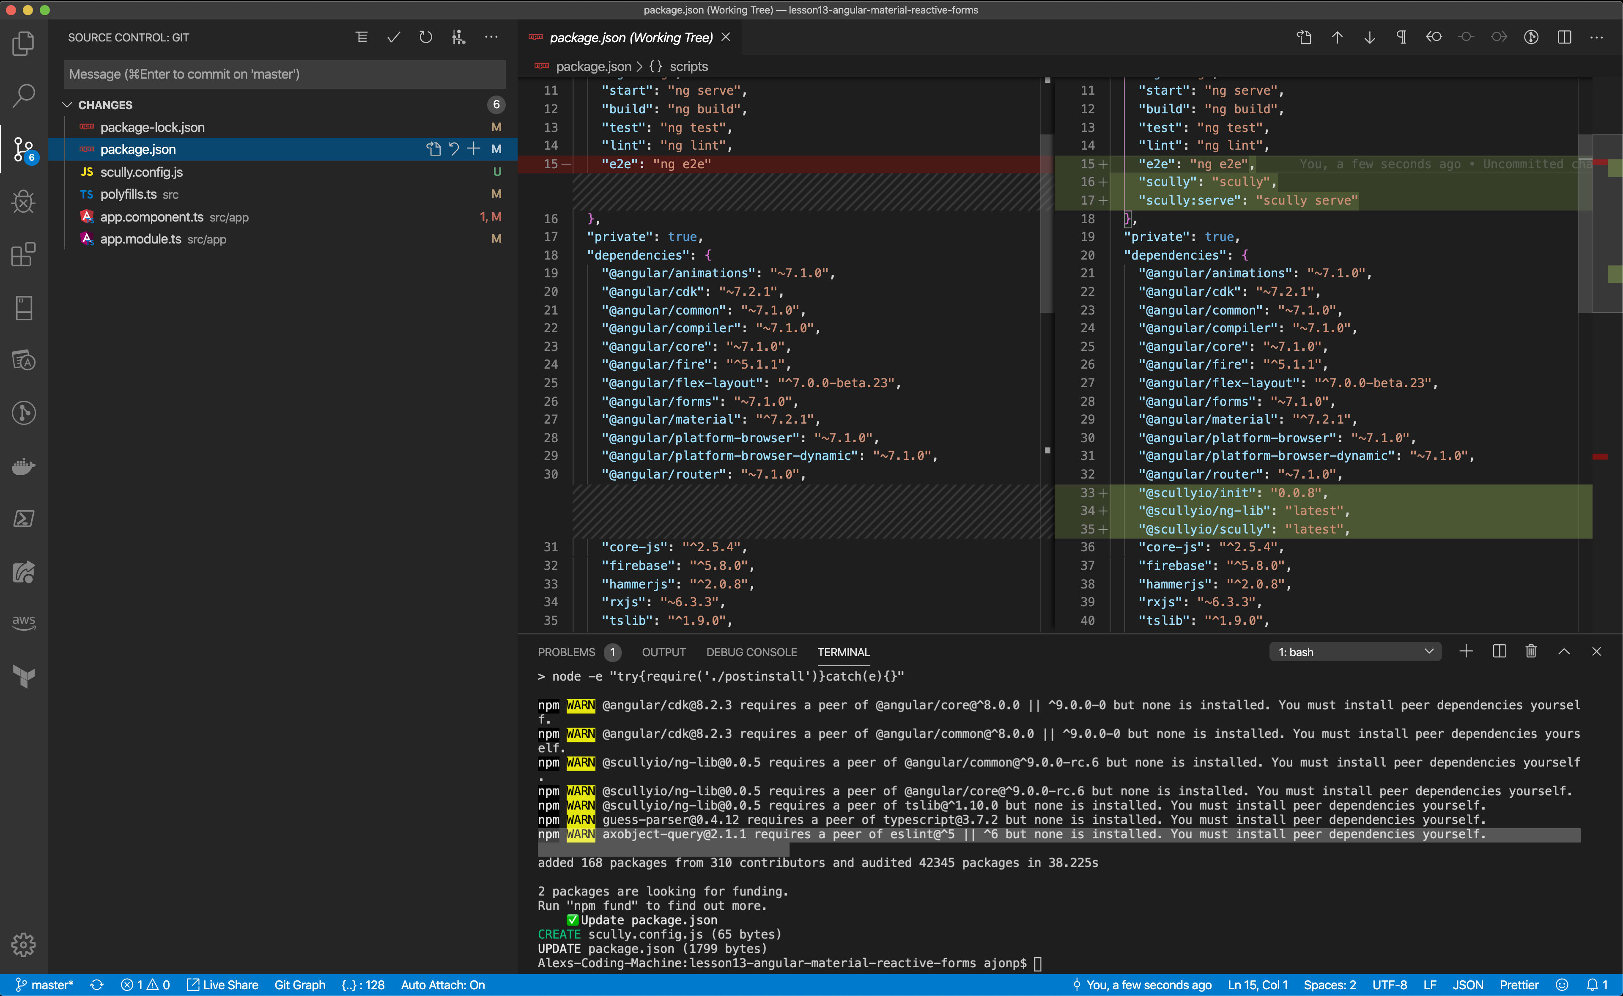Open the '1: bash' terminal dropdown
This screenshot has width=1623, height=996.
1355,652
